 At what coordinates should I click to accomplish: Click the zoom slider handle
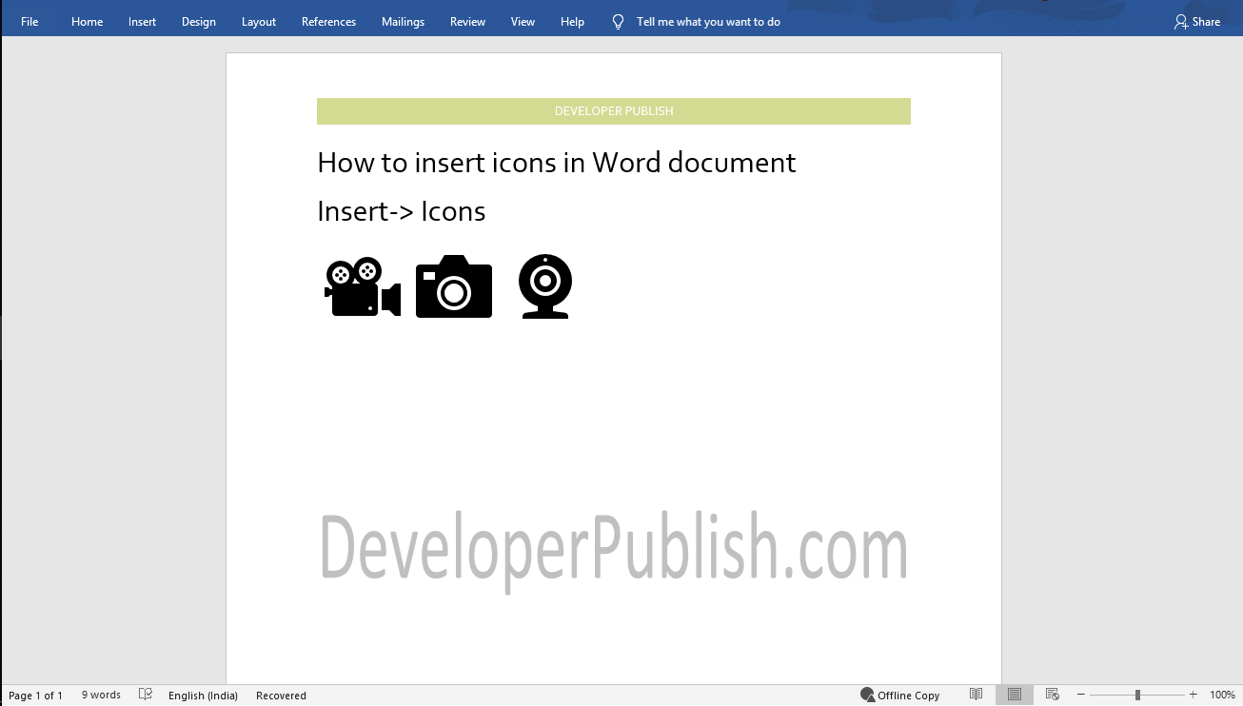[x=1136, y=695]
